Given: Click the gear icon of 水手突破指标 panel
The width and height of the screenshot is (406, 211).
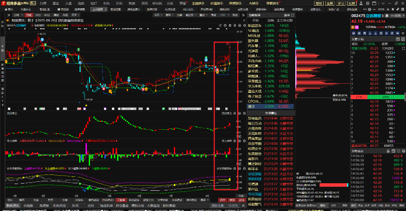Looking at the screenshot, I should 235,169.
